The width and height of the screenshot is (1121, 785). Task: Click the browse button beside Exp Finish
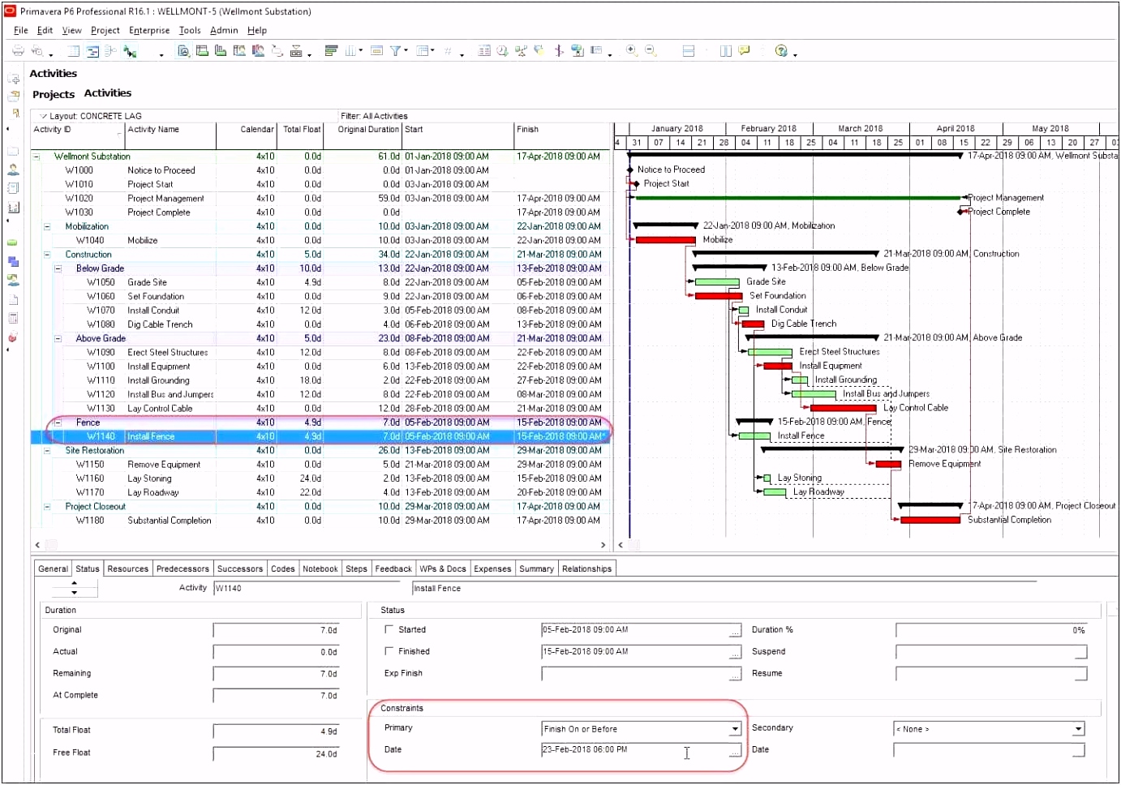(735, 675)
